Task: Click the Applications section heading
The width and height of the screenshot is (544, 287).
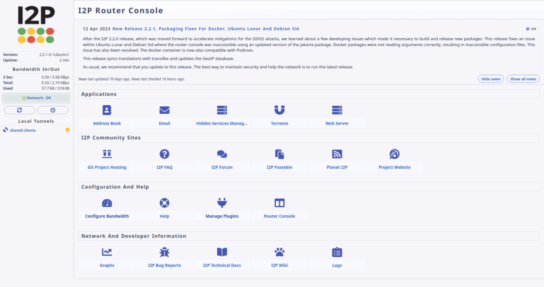Action: click(x=99, y=94)
